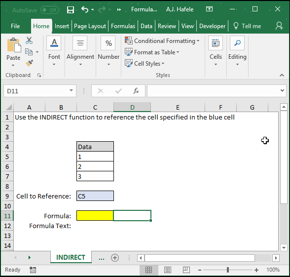Click the Copy icon
This screenshot has width=290, height=277.
click(29, 52)
